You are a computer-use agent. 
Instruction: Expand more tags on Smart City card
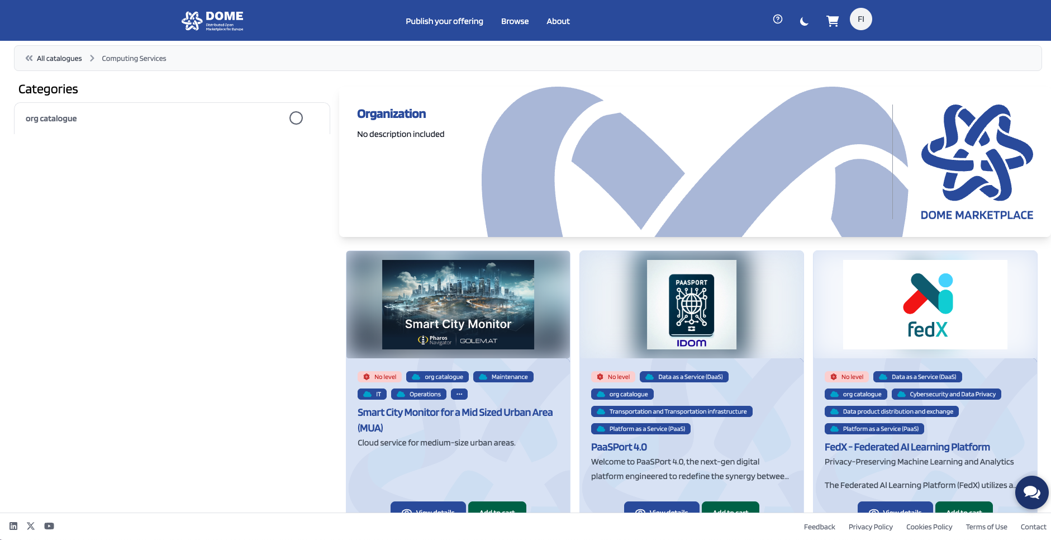point(459,394)
